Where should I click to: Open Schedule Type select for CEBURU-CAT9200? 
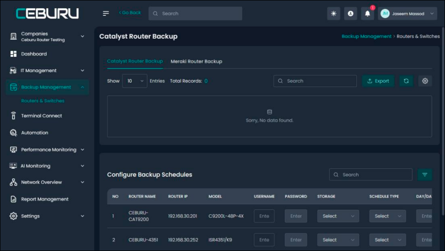coord(388,216)
